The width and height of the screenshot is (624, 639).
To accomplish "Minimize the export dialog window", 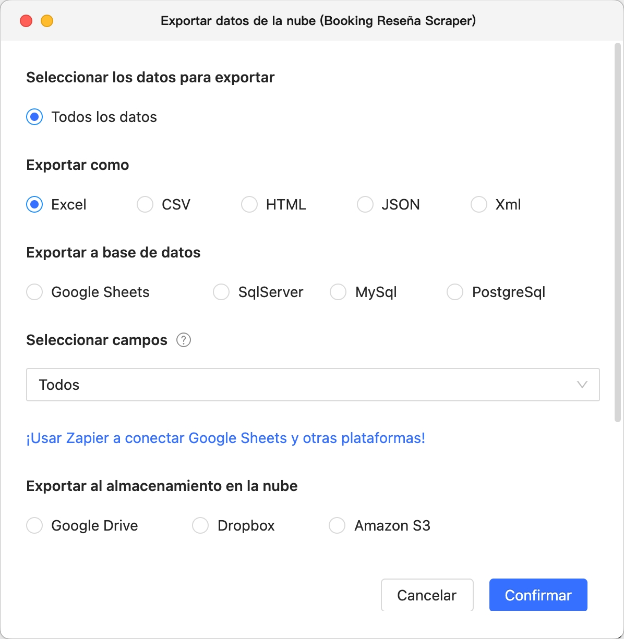I will pyautogui.click(x=47, y=21).
